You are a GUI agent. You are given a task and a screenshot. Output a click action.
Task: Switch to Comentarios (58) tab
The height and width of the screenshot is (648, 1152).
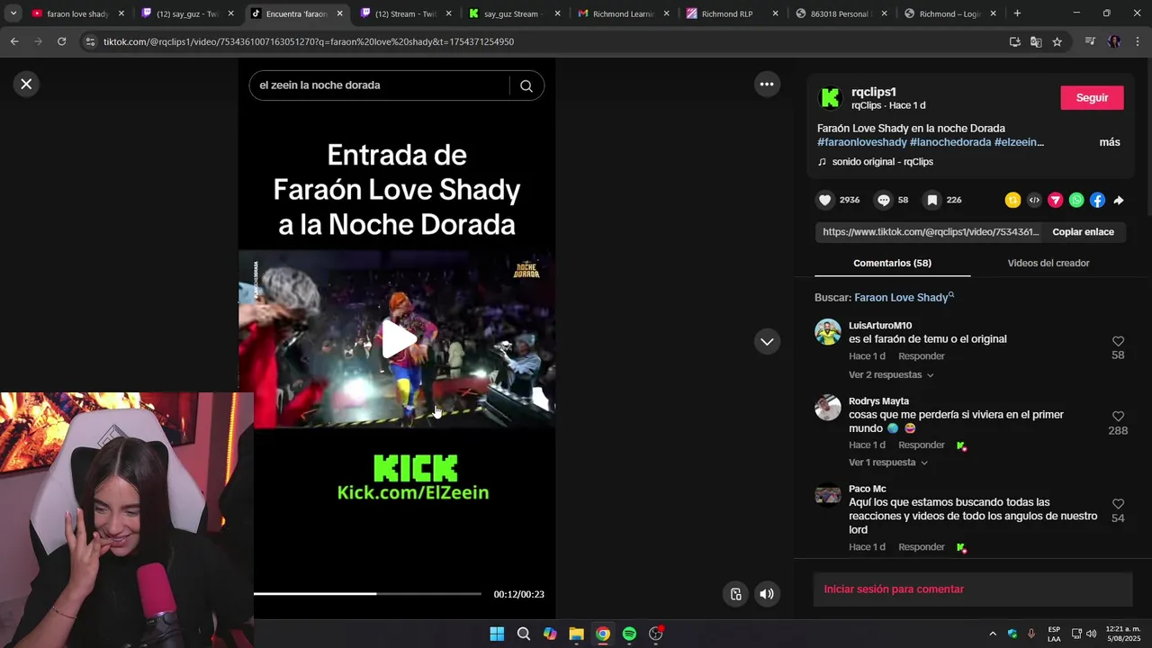click(x=892, y=263)
